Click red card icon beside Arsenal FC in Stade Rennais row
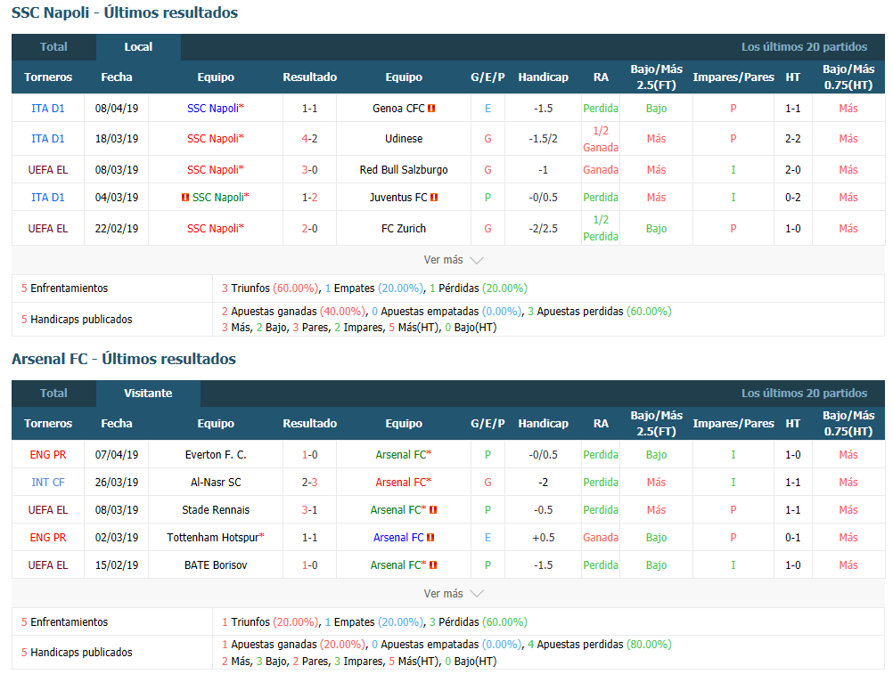The image size is (893, 674). (x=433, y=510)
